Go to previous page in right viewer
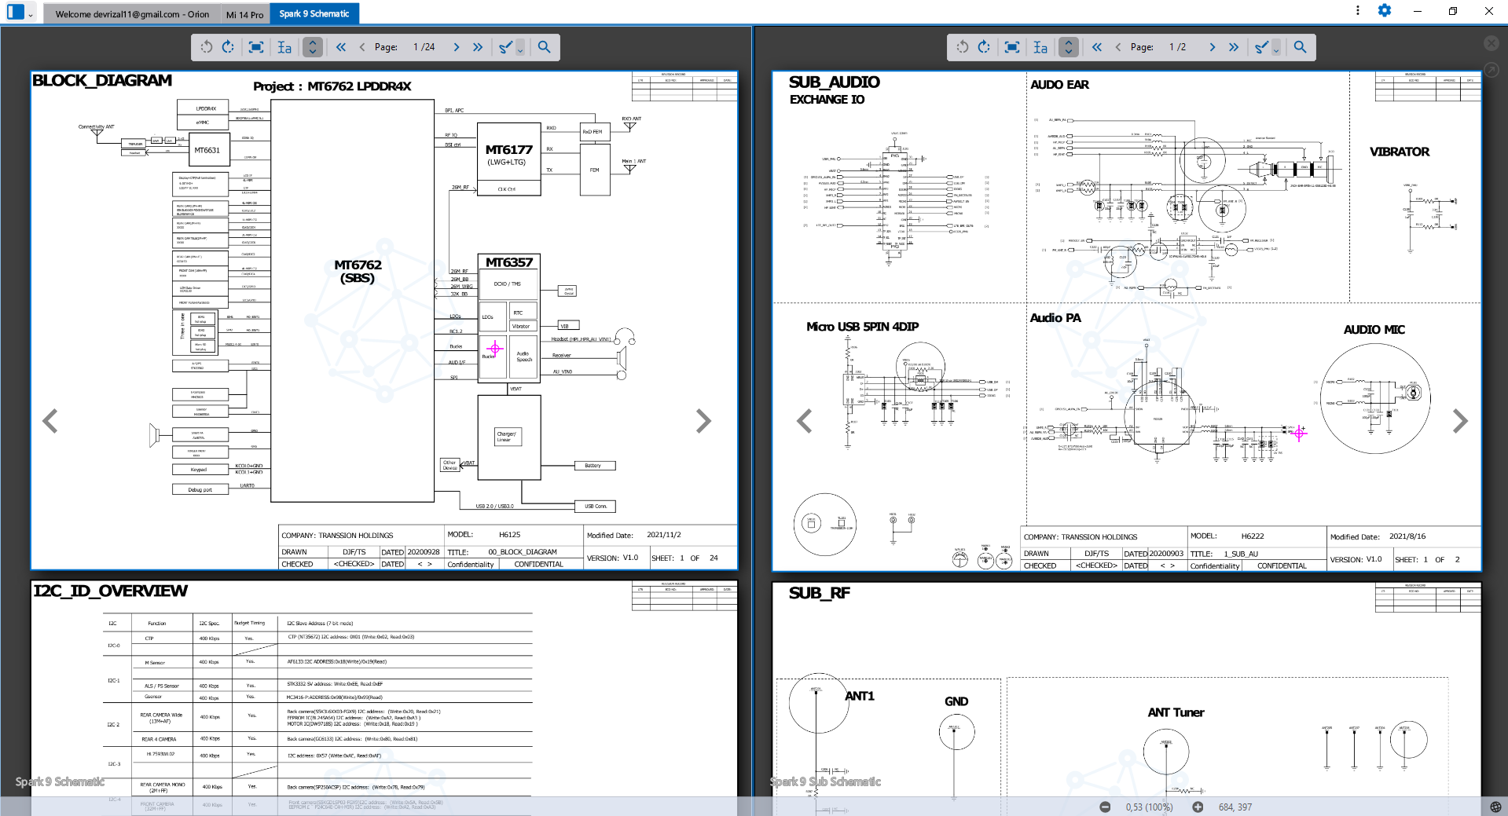This screenshot has width=1508, height=816. [1118, 47]
